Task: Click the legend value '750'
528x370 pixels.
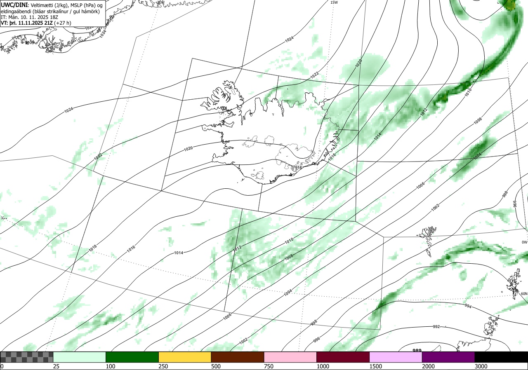Action: 269,366
